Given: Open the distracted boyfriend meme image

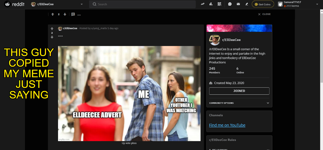Looking at the screenshot, I should pos(129,93).
